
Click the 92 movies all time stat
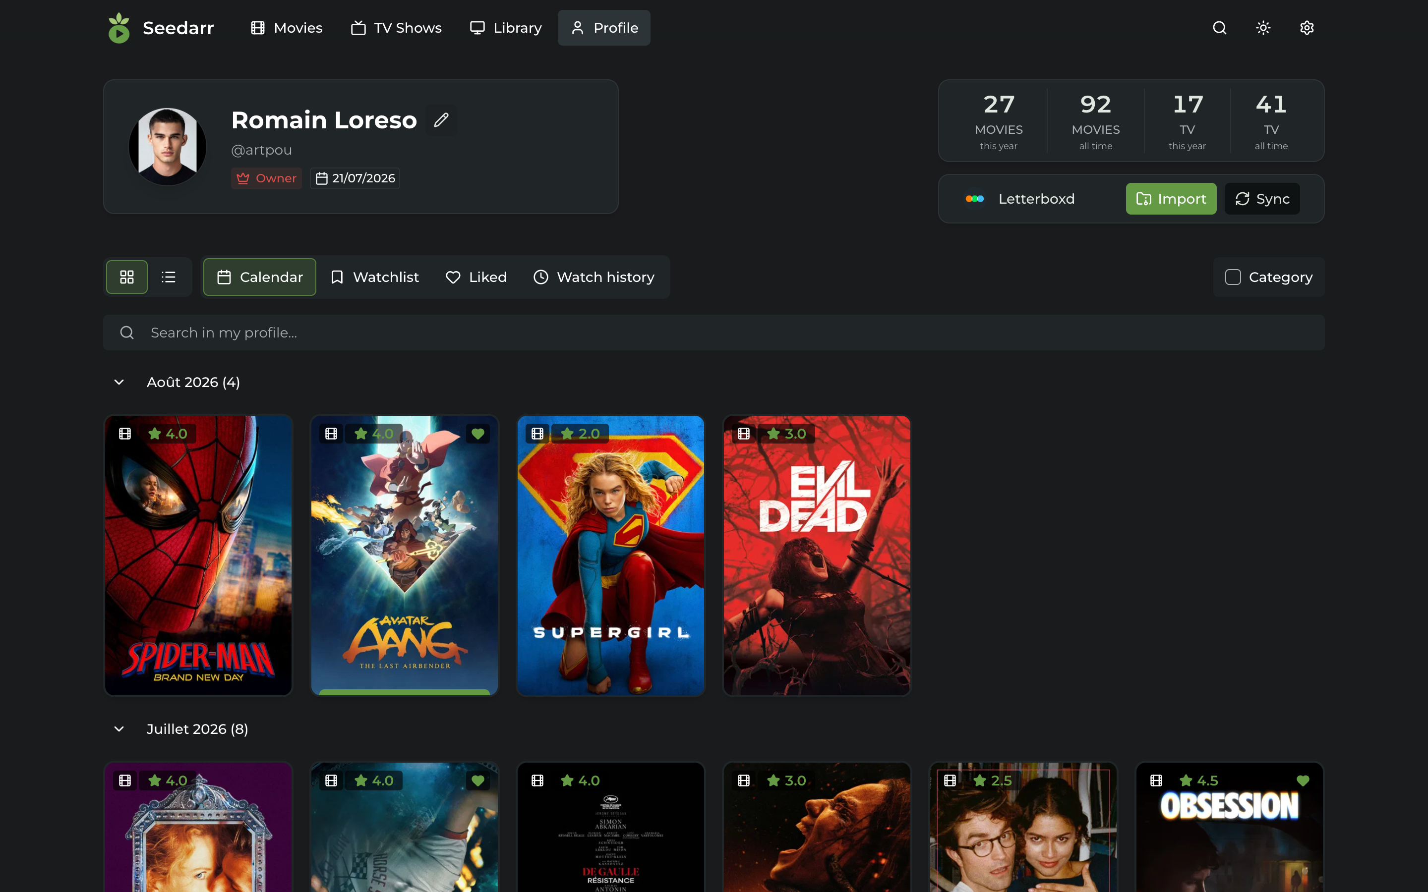coord(1095,121)
